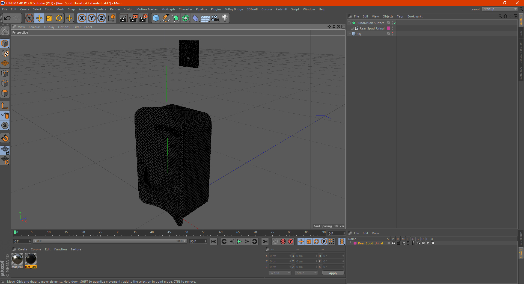Open Object Manager Tags menu

click(400, 16)
